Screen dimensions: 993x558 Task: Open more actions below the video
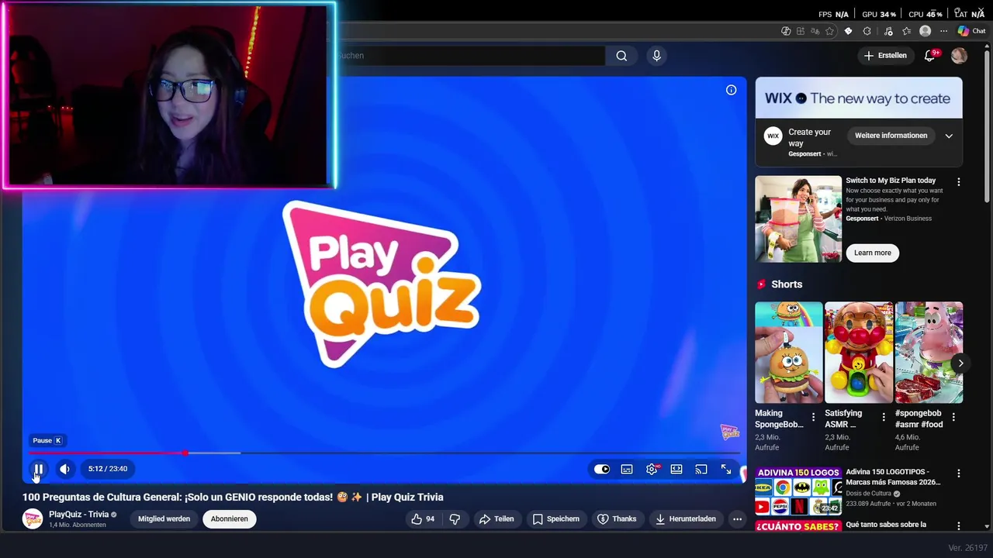738,519
